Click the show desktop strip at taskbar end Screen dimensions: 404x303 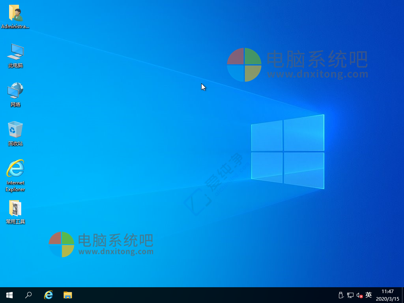point(403,295)
